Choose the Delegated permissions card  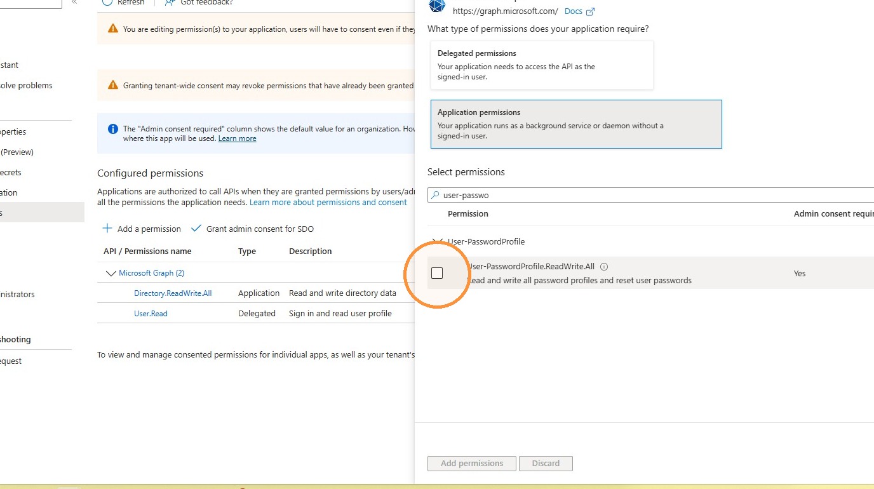coord(542,65)
